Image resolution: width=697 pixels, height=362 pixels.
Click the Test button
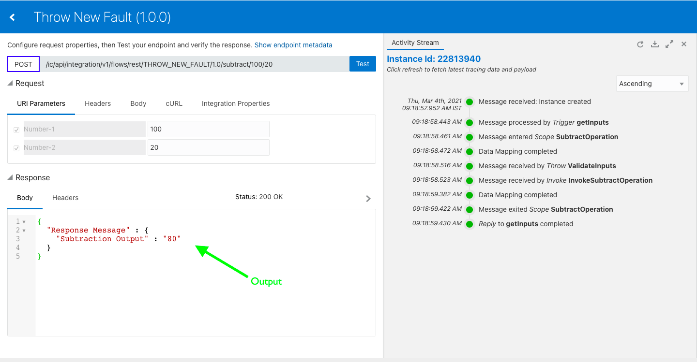tap(363, 64)
